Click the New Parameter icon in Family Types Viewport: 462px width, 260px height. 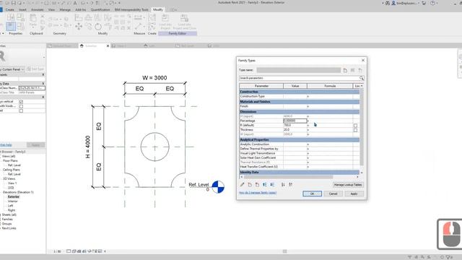250,185
